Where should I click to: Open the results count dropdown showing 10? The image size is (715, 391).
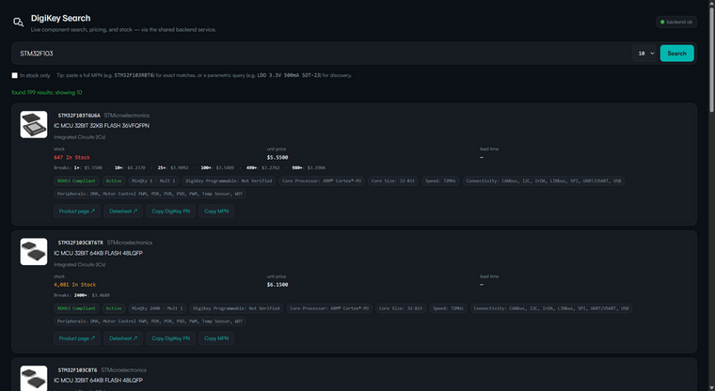click(x=644, y=54)
